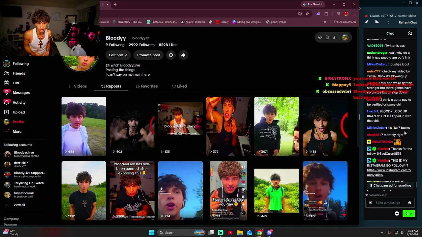Open Friends in the TikTok sidebar

pos(15,73)
